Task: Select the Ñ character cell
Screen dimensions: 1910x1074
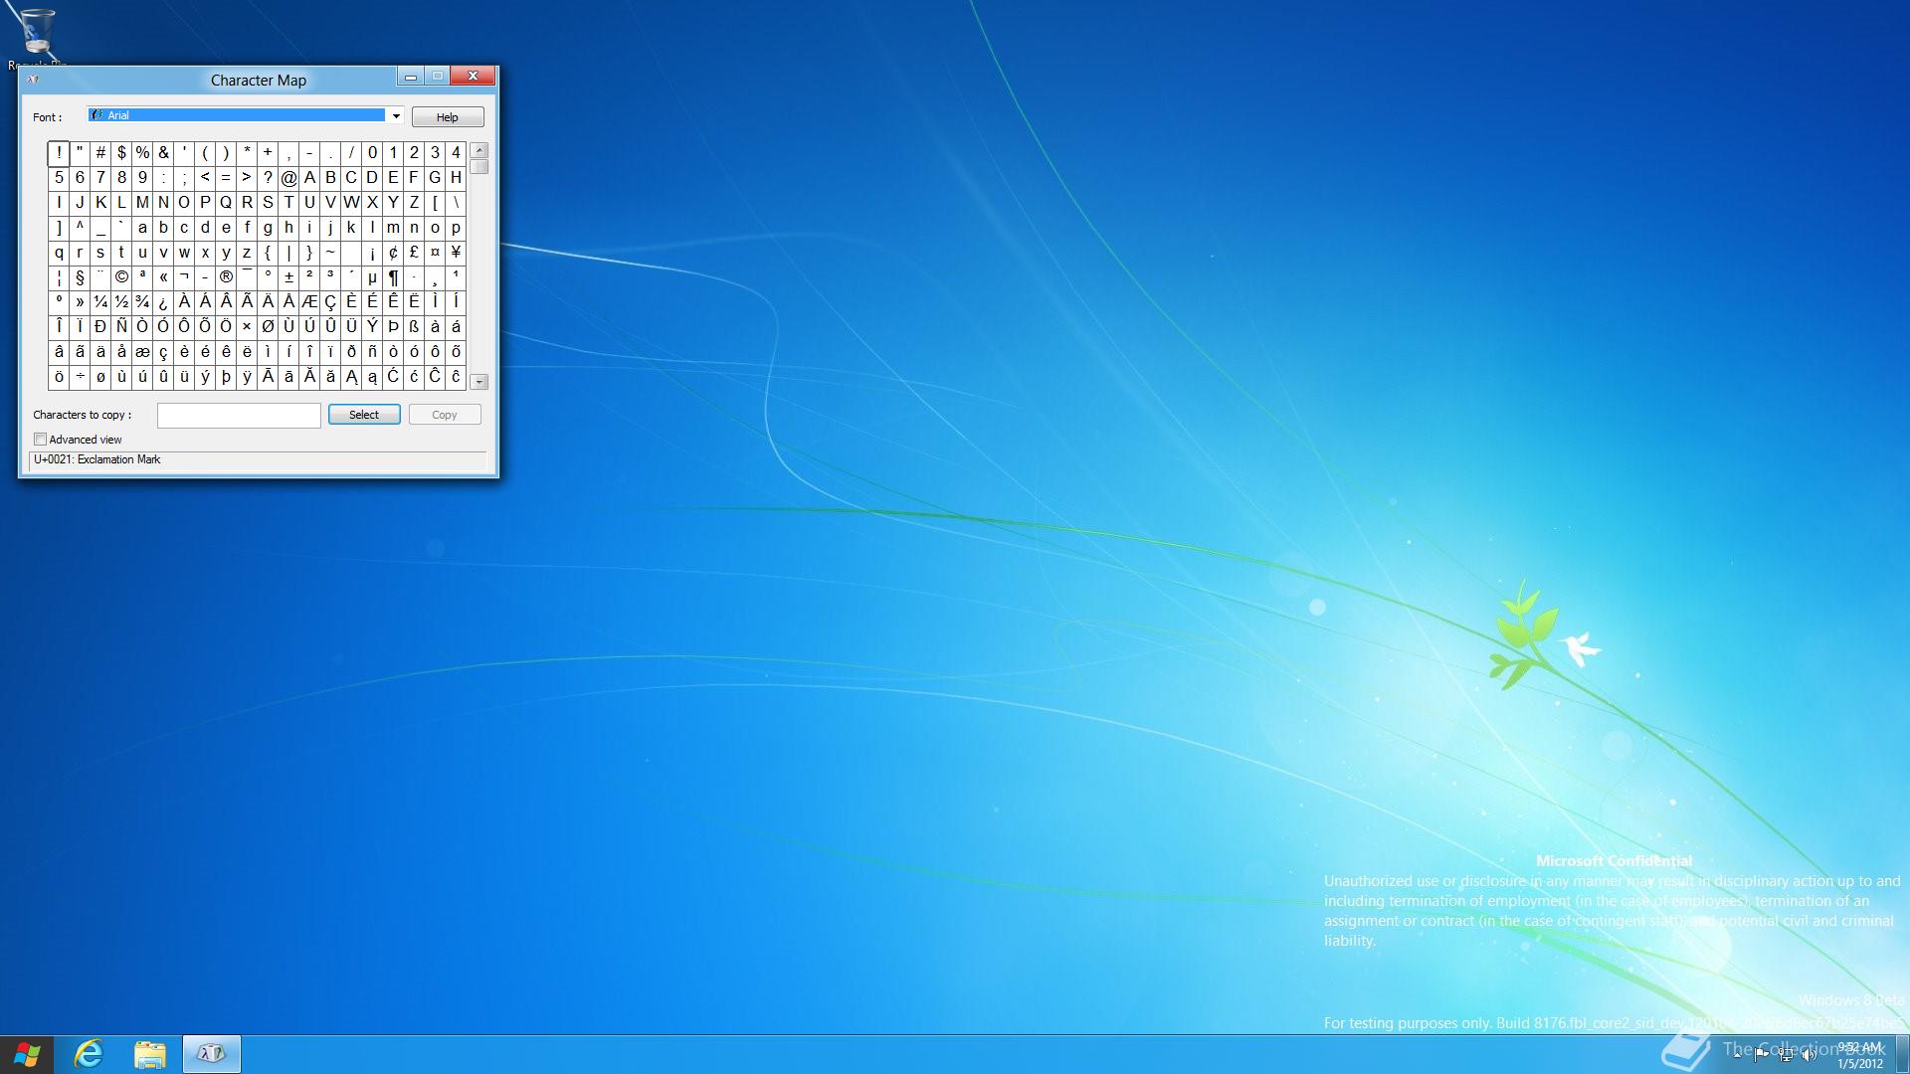Action: (121, 327)
